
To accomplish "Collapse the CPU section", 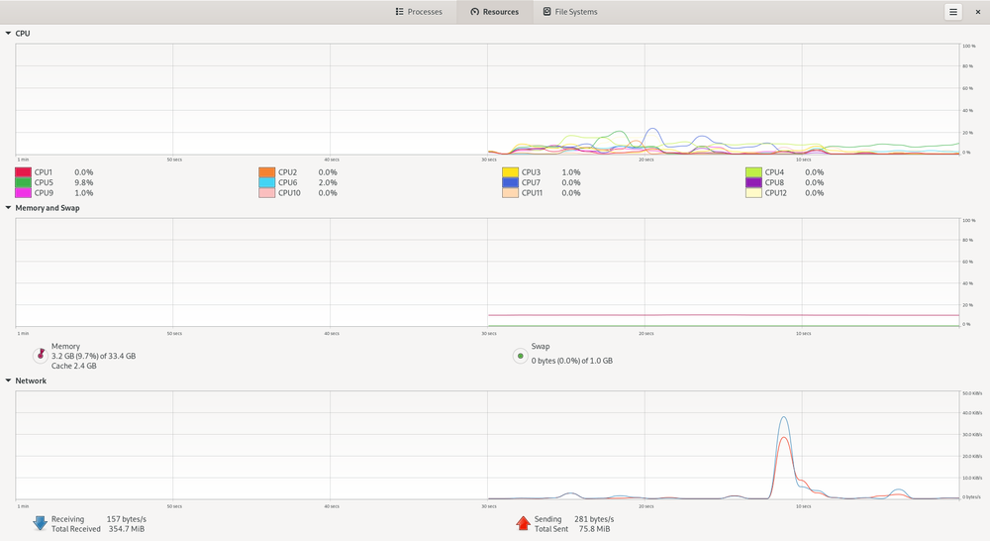I will click(x=9, y=34).
